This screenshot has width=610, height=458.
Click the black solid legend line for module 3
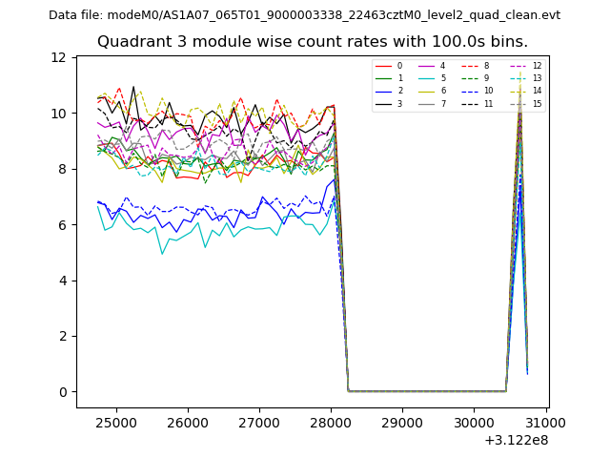(383, 103)
